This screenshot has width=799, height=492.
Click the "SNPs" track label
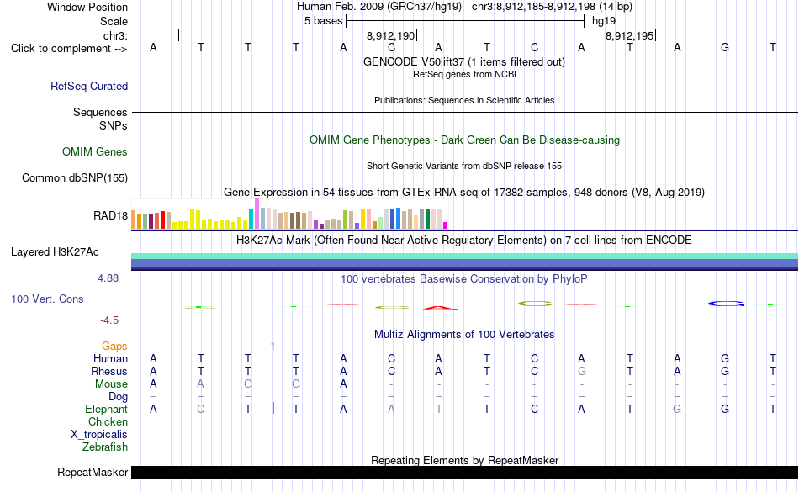[x=114, y=125]
